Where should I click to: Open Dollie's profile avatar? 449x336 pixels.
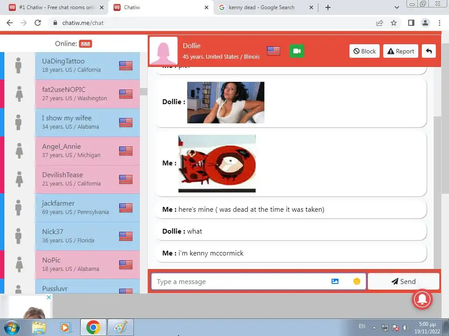(x=164, y=51)
